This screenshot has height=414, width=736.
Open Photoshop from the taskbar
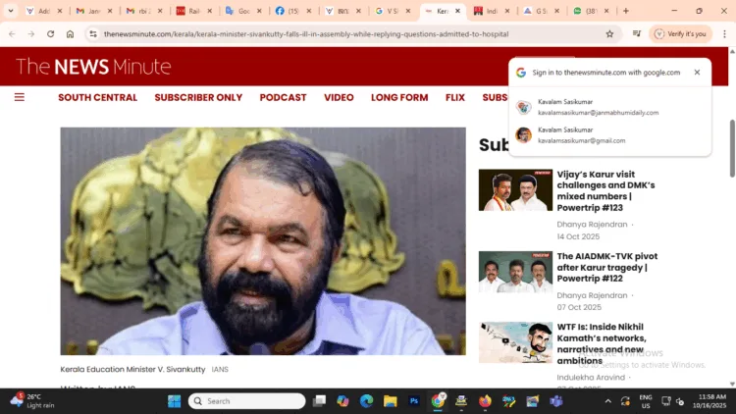click(414, 401)
